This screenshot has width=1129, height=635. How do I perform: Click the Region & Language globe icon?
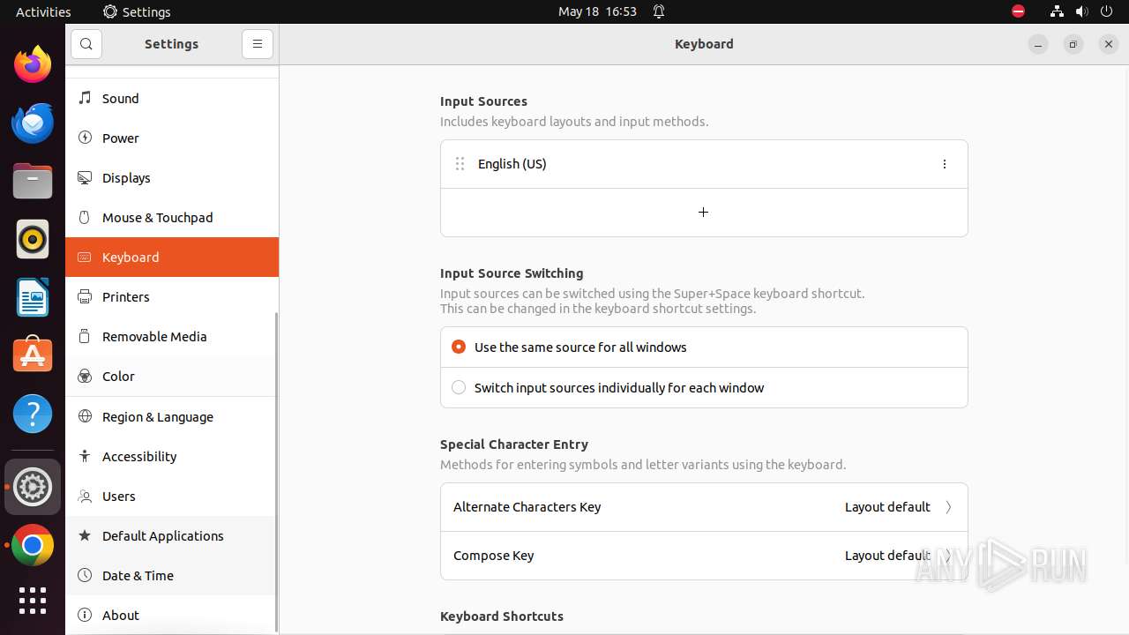[85, 416]
